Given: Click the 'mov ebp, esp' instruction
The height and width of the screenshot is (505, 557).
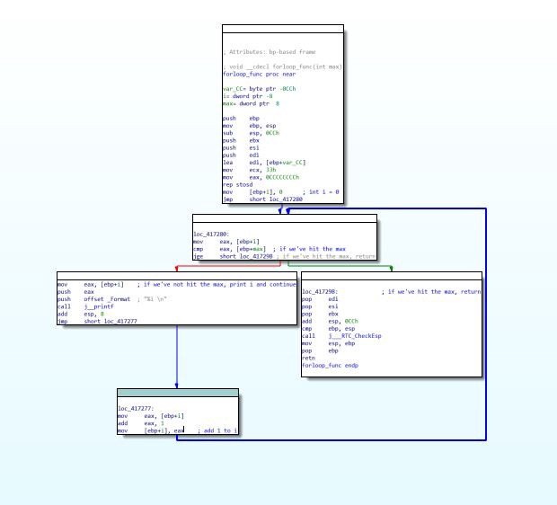Looking at the screenshot, I should [x=249, y=126].
